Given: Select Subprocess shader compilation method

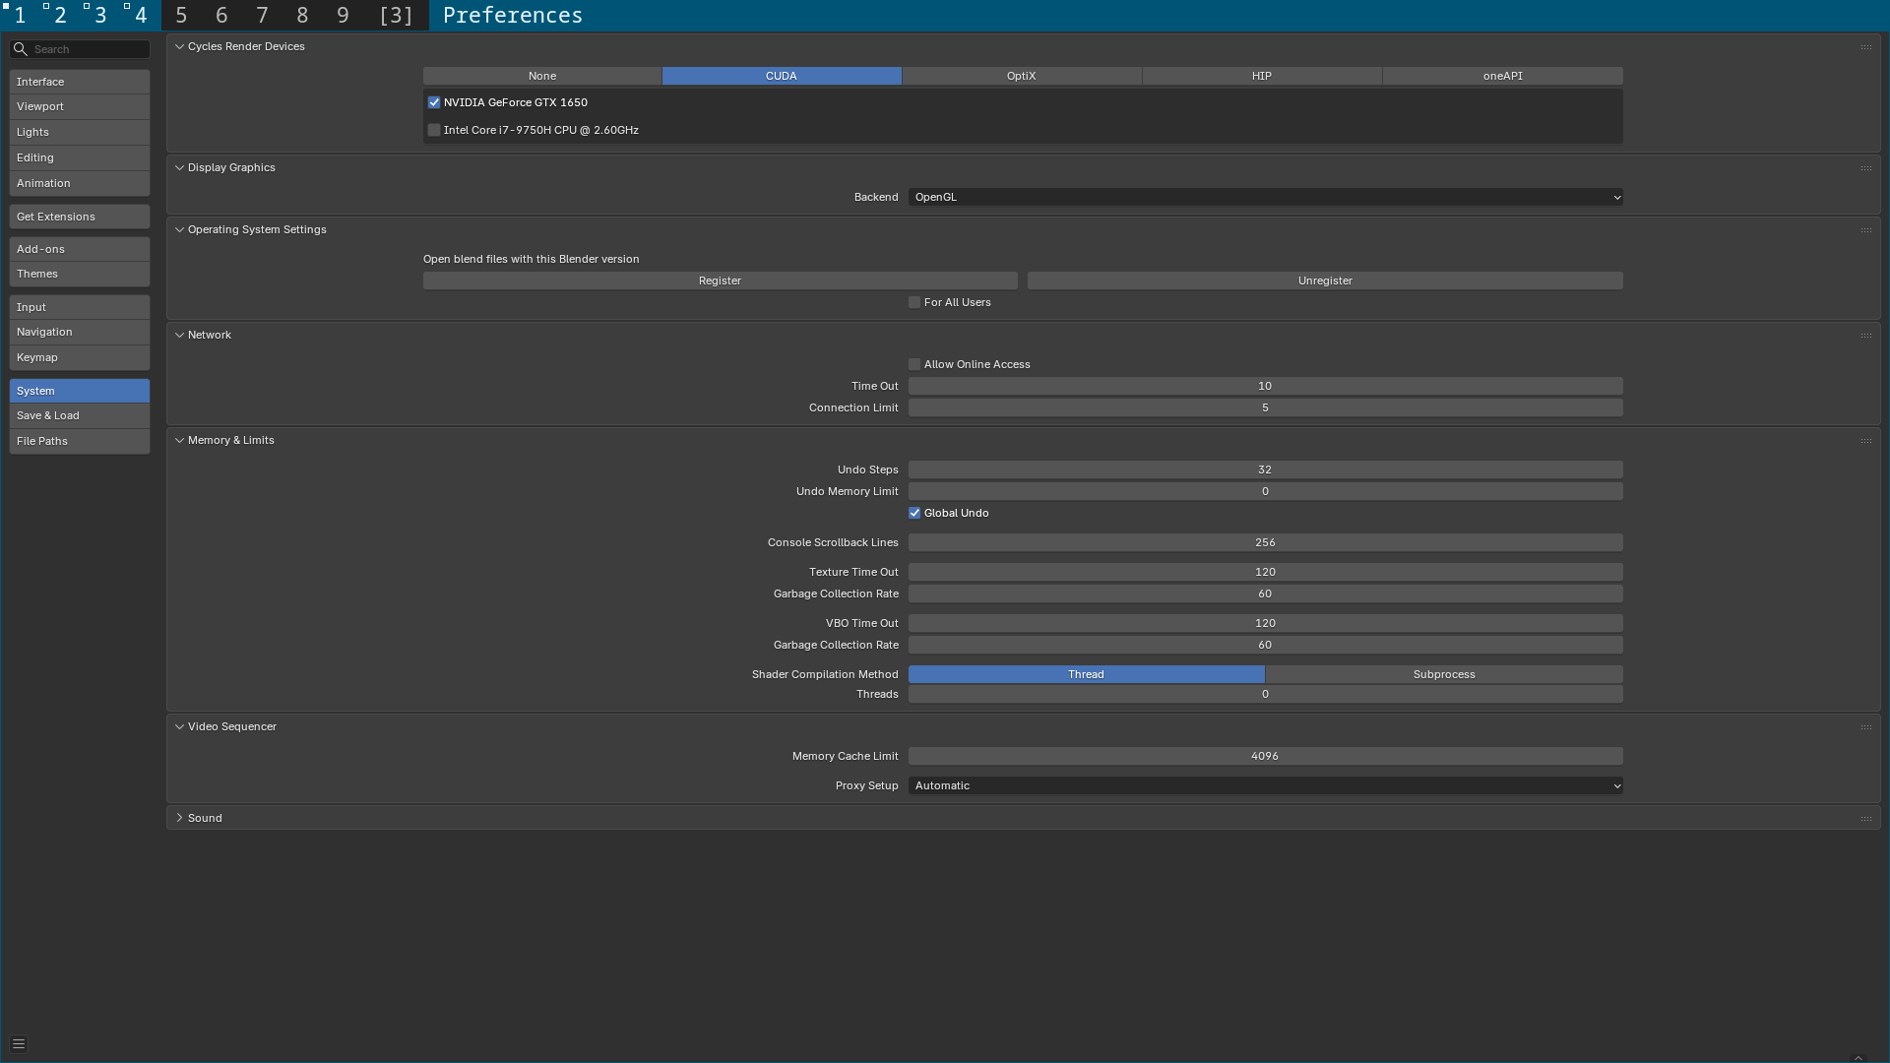Looking at the screenshot, I should [x=1444, y=674].
